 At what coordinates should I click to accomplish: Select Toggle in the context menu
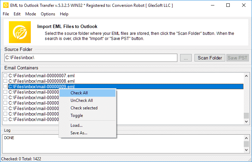87,116
